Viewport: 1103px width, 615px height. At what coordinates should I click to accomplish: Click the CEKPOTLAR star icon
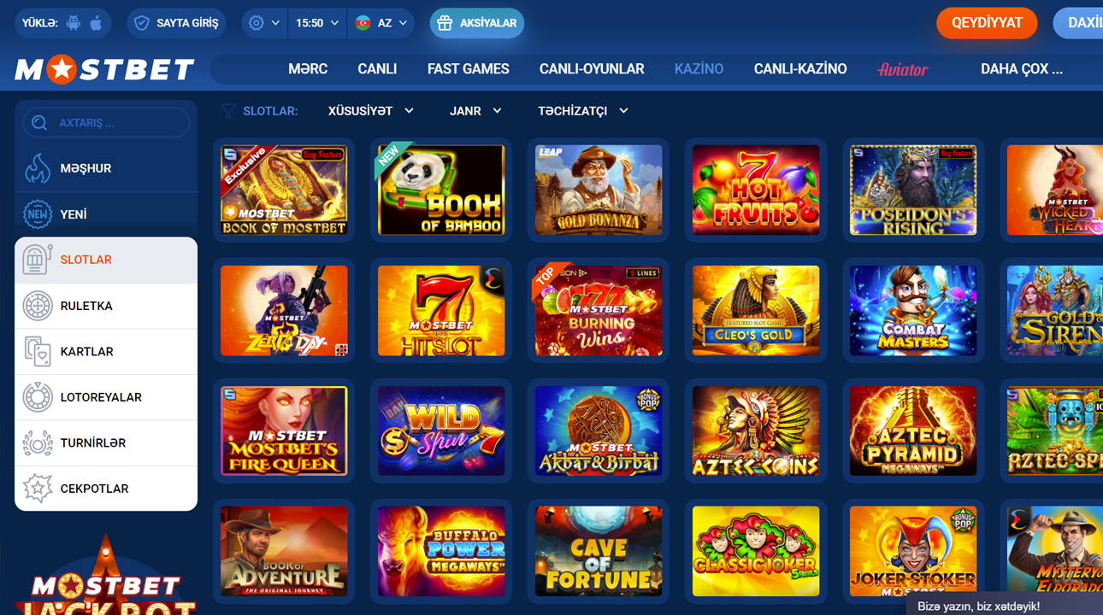(x=38, y=489)
